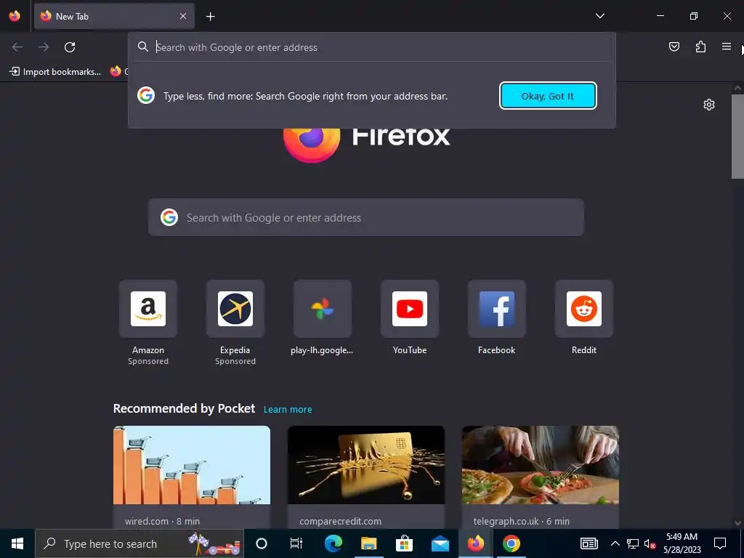744x558 pixels.
Task: Open Firefox View pinned icon
Action: pos(15,16)
